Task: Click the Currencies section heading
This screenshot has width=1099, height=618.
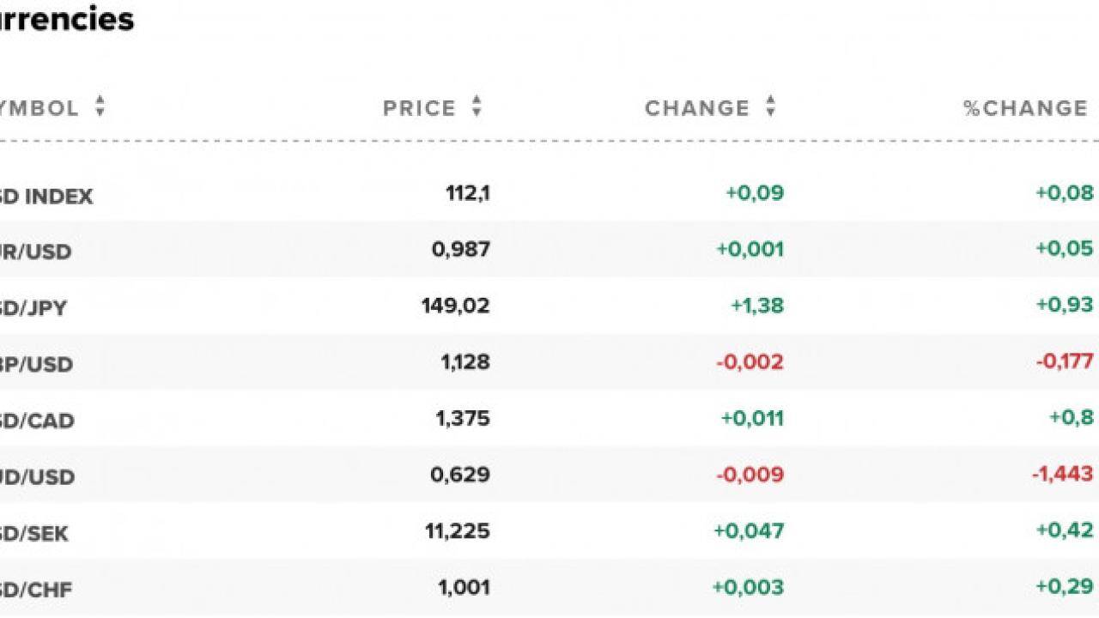Action: pyautogui.click(x=65, y=19)
